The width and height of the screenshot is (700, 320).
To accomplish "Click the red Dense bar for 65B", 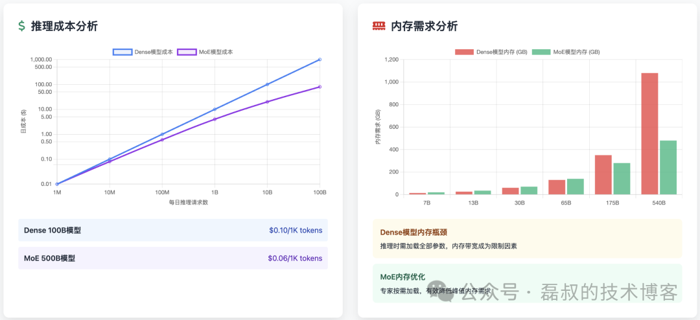I will 557,187.
